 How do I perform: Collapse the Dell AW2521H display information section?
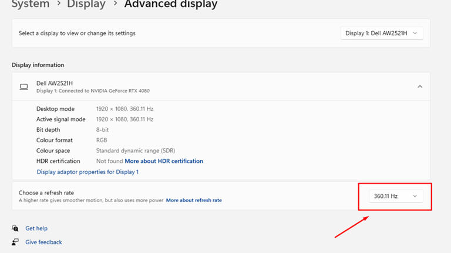click(x=420, y=86)
